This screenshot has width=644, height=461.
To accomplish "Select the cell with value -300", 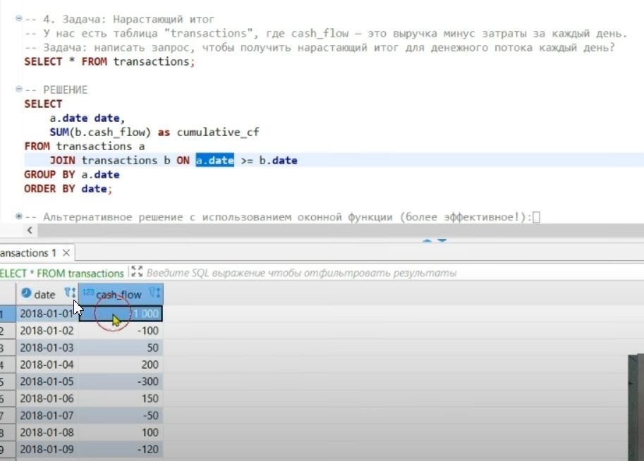I will pyautogui.click(x=120, y=381).
